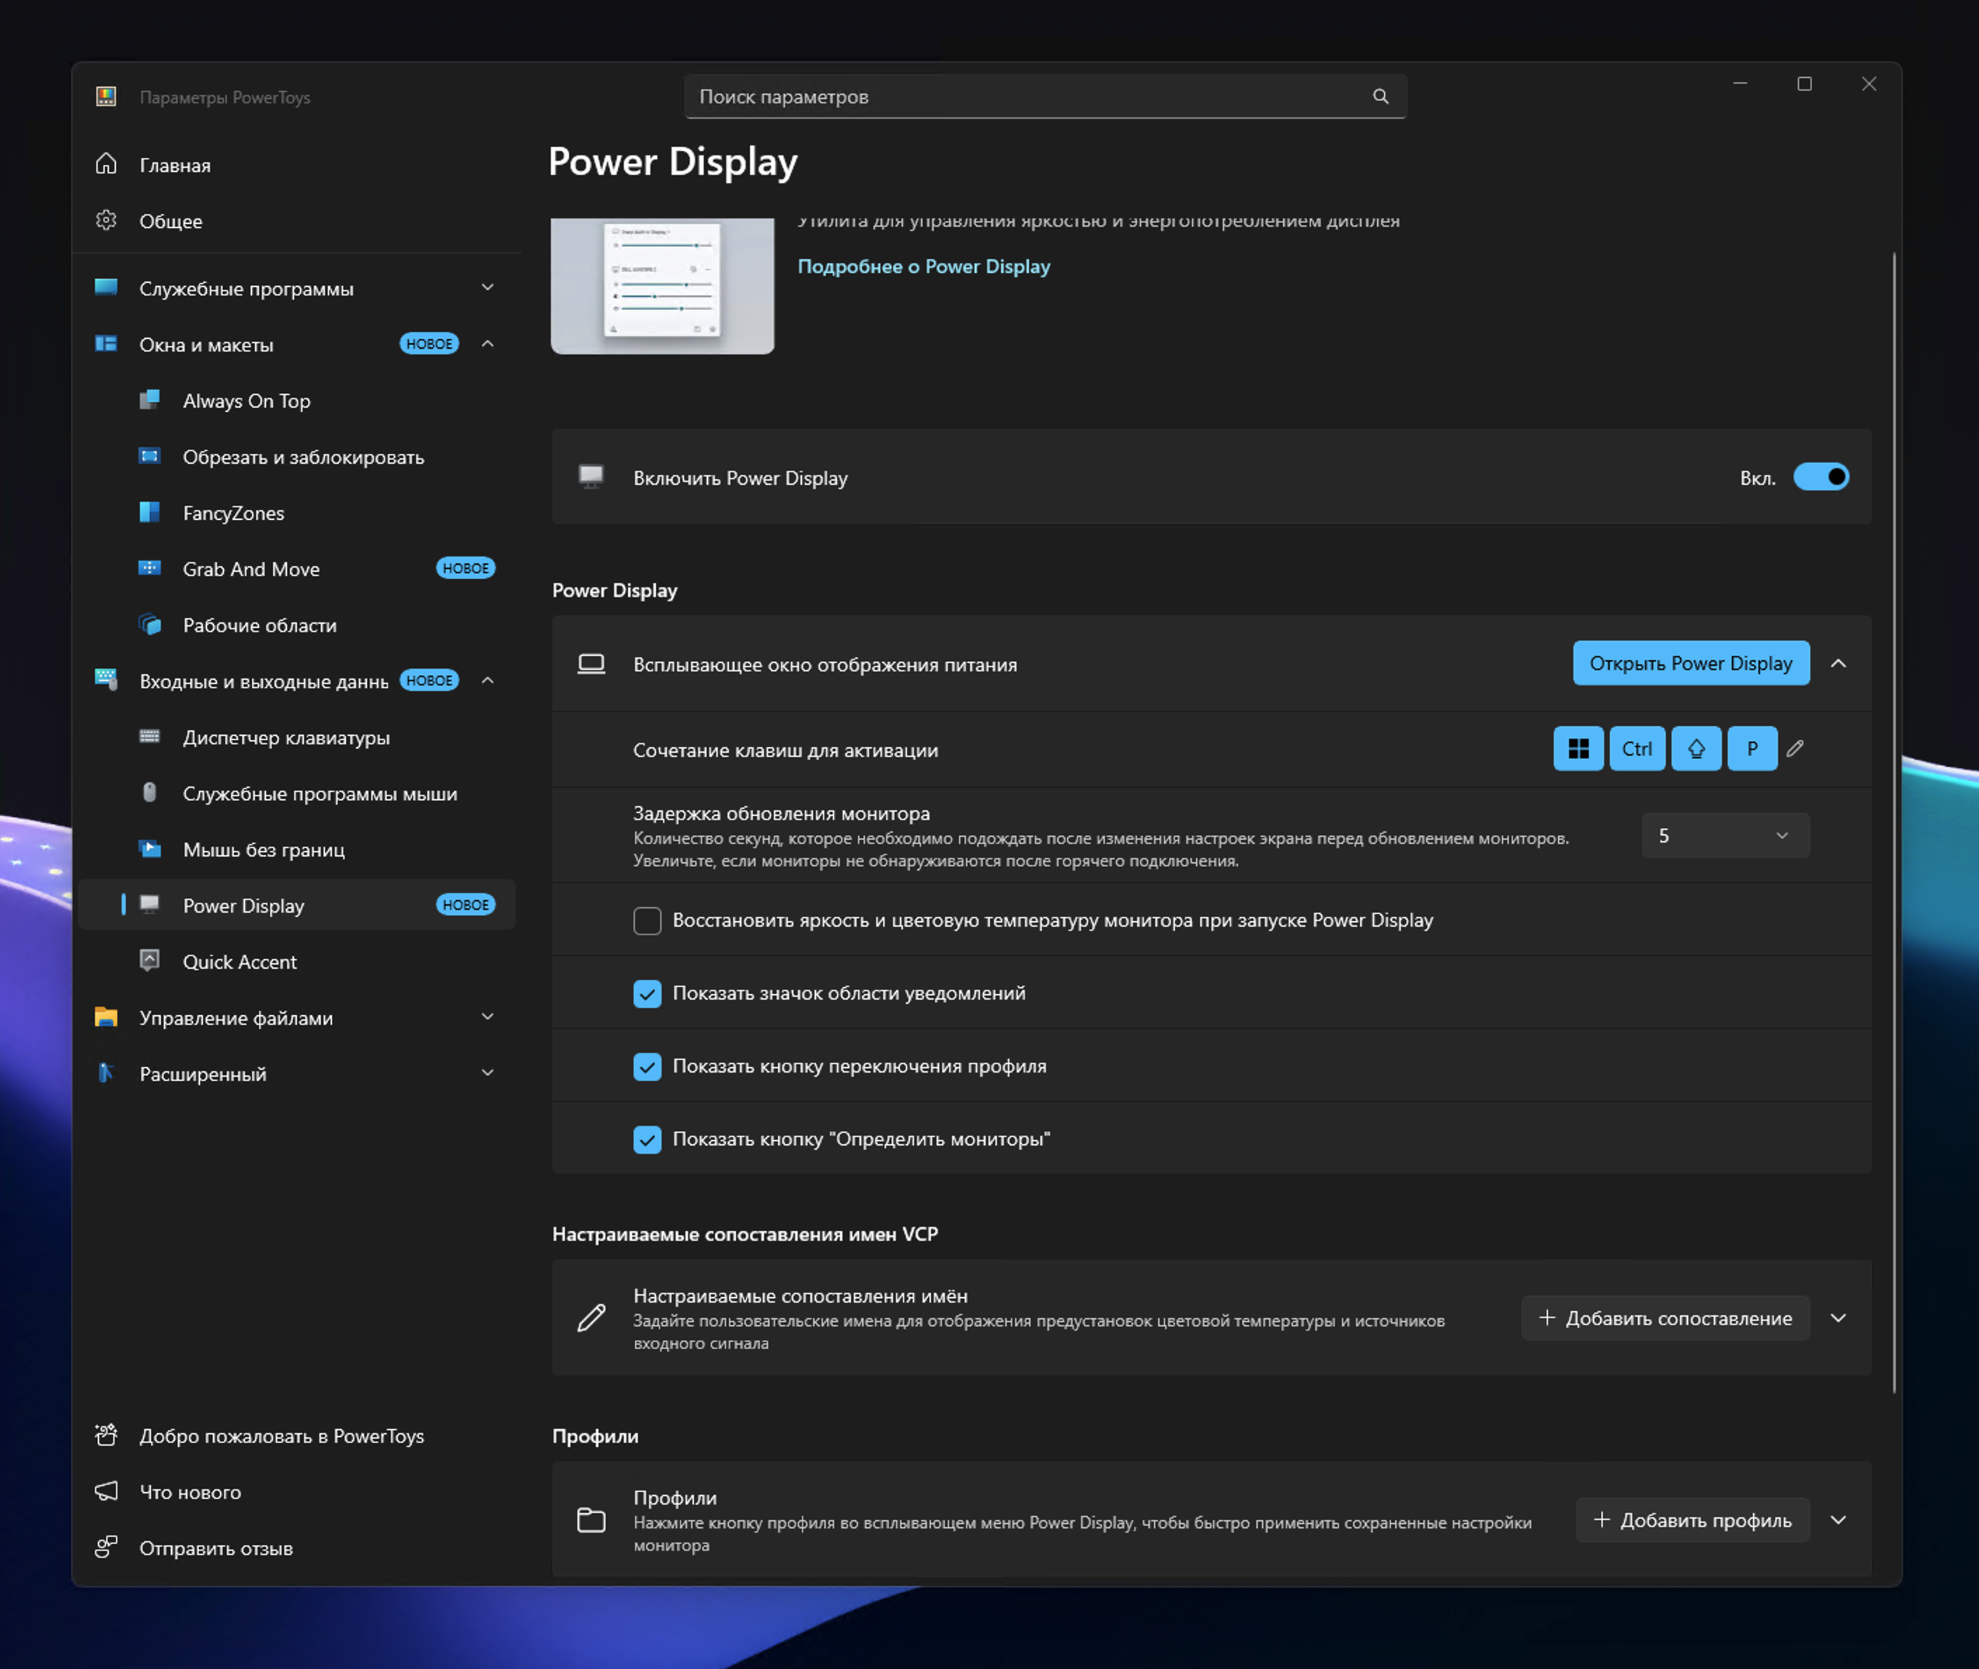Uncheck Показать значок области уведомлений
Viewport: 1979px width, 1669px height.
pyautogui.click(x=647, y=993)
